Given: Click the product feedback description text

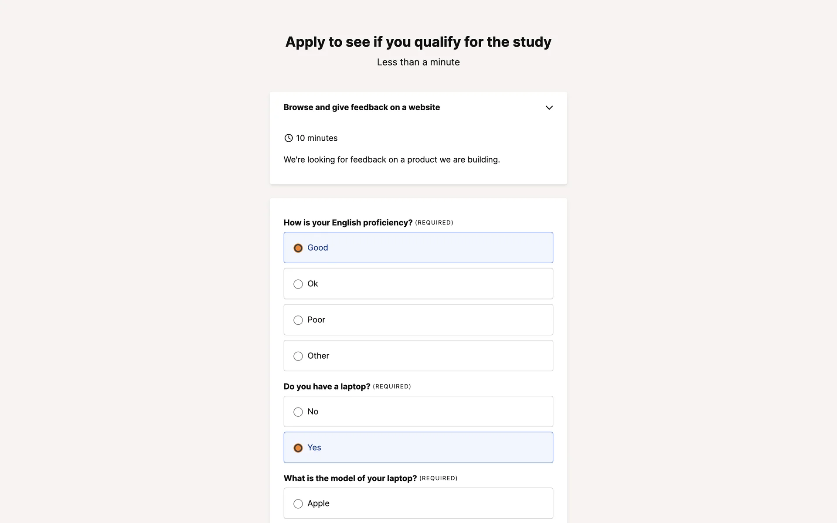Looking at the screenshot, I should click(x=391, y=160).
